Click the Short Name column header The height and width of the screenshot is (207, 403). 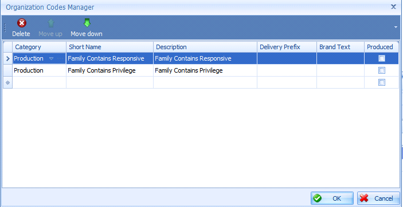pos(110,47)
